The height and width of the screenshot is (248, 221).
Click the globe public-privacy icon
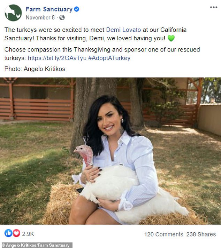coord(62,17)
